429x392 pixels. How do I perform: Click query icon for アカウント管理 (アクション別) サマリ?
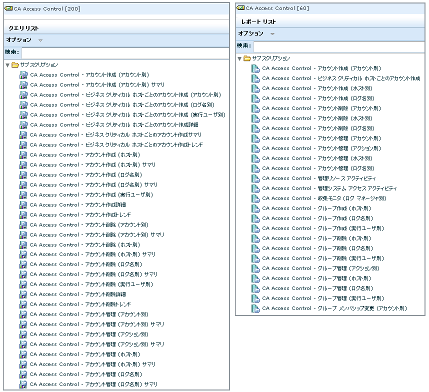click(x=23, y=344)
